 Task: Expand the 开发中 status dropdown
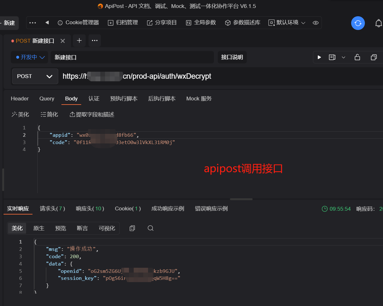(x=30, y=57)
